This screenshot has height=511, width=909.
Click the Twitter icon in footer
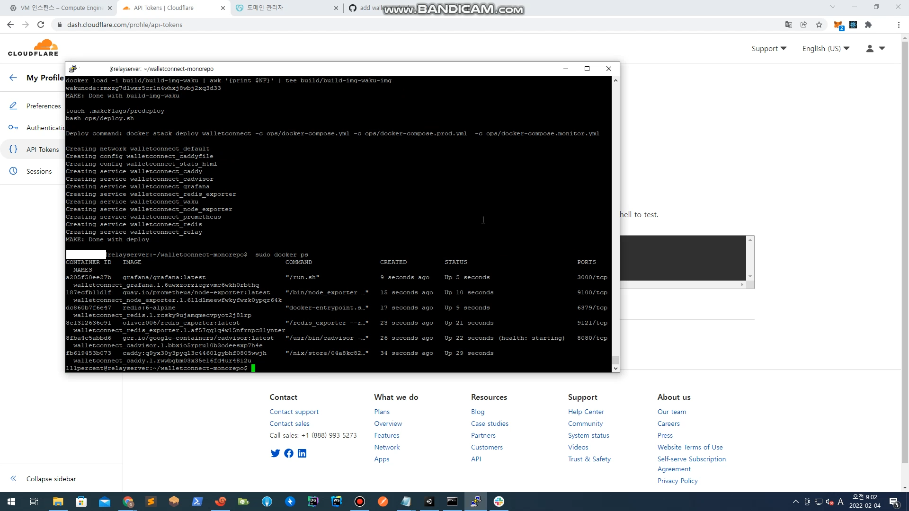click(x=275, y=453)
